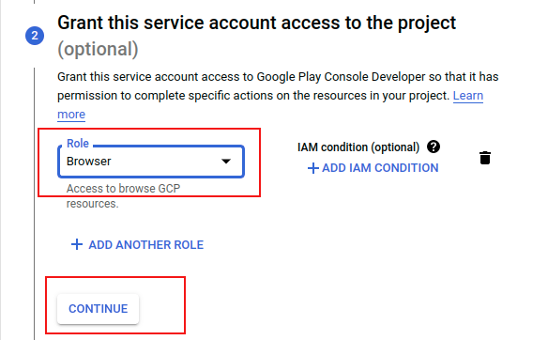
Task: Click the Role field label
Action: pyautogui.click(x=78, y=143)
